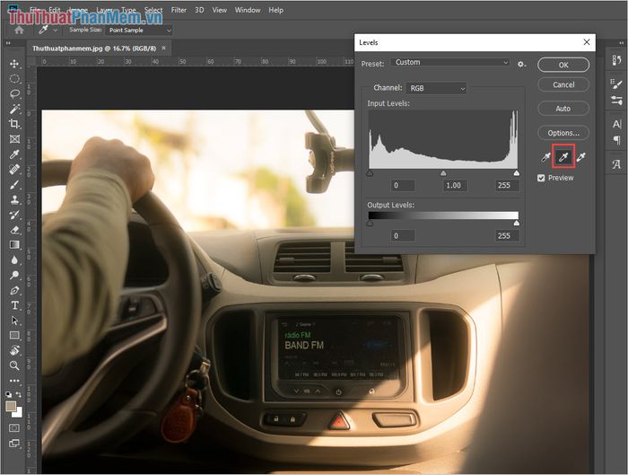Open the History panel icon

[617, 60]
